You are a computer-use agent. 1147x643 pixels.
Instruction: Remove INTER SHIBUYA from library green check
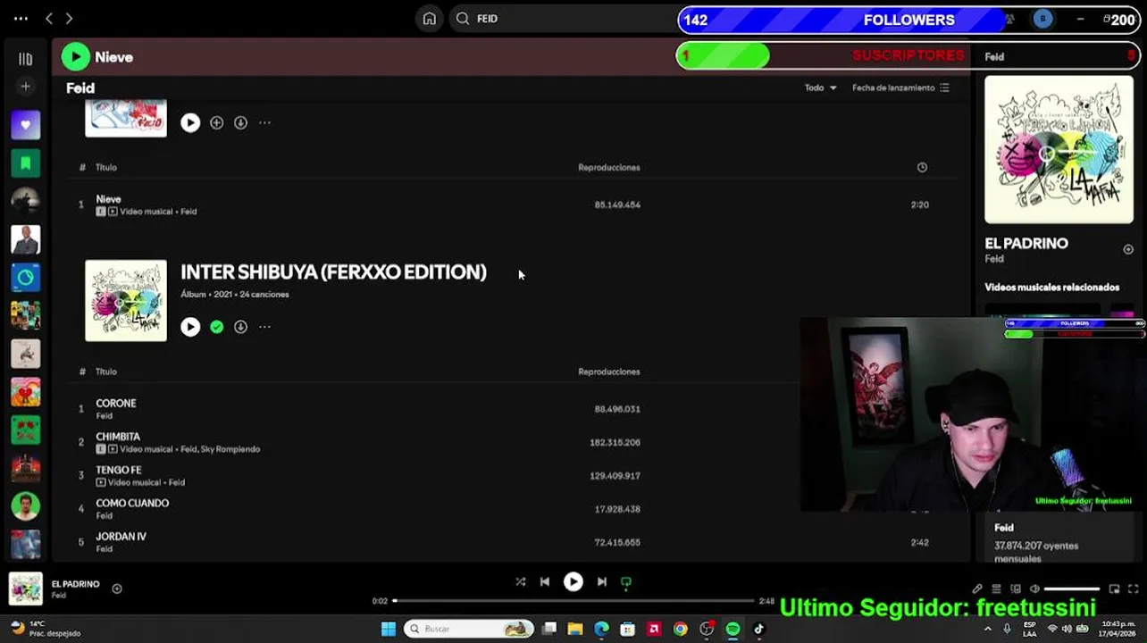point(216,327)
